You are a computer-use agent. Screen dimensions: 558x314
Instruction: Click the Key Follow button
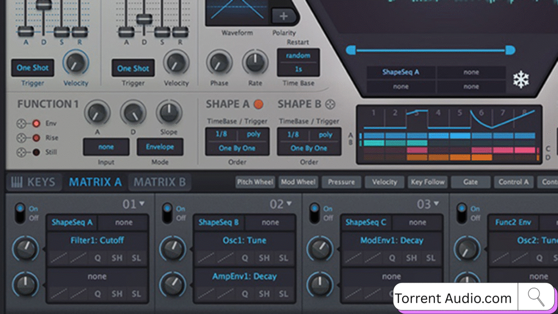coord(428,182)
